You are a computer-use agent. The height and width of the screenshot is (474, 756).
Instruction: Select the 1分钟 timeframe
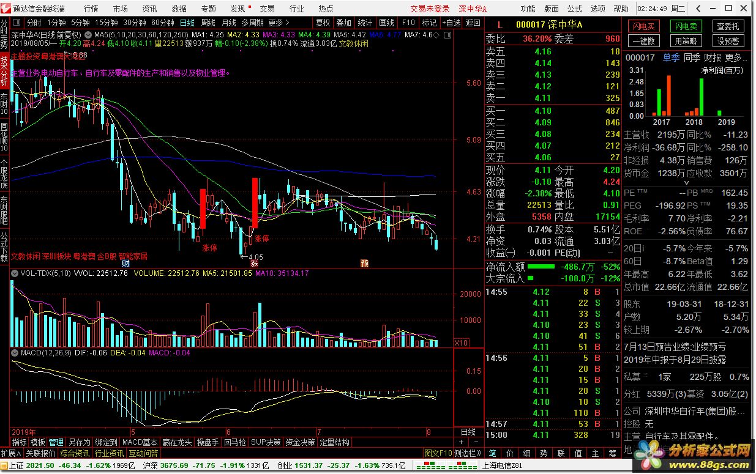pyautogui.click(x=56, y=23)
